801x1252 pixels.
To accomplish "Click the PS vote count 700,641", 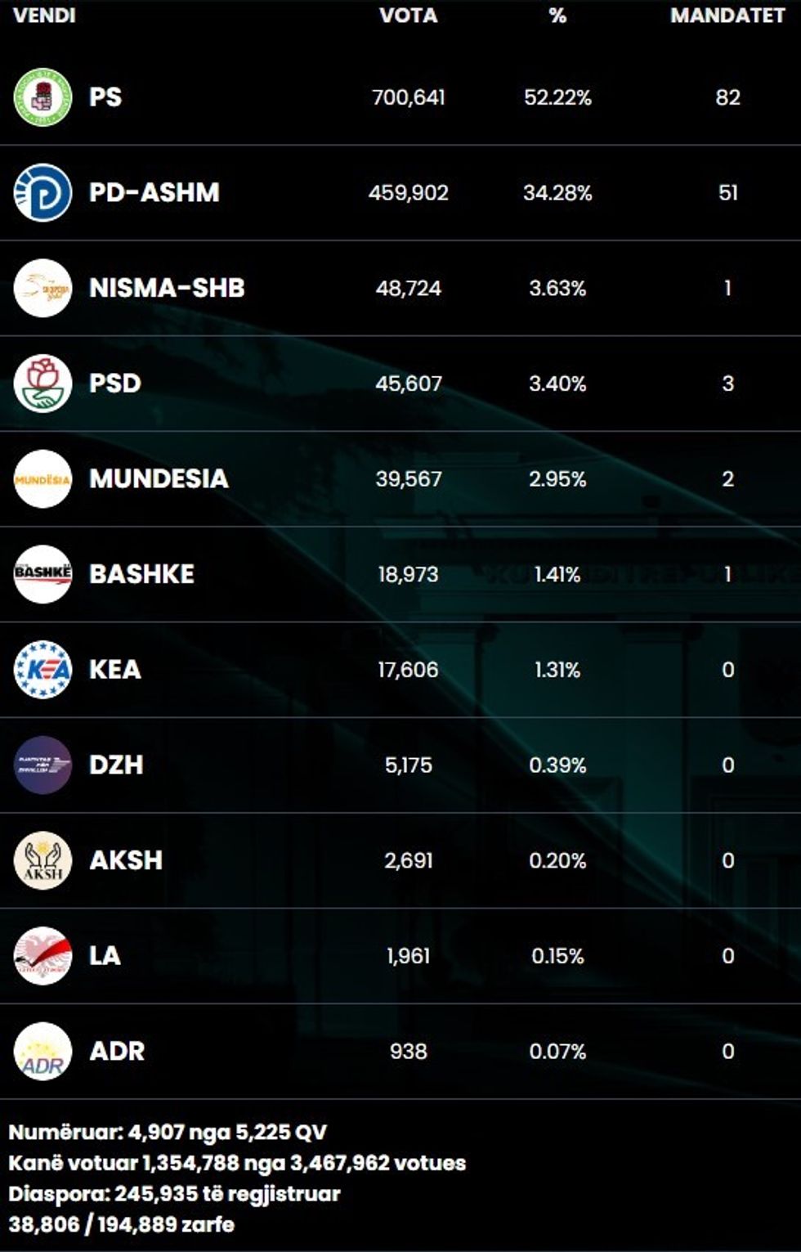I will pos(408,97).
